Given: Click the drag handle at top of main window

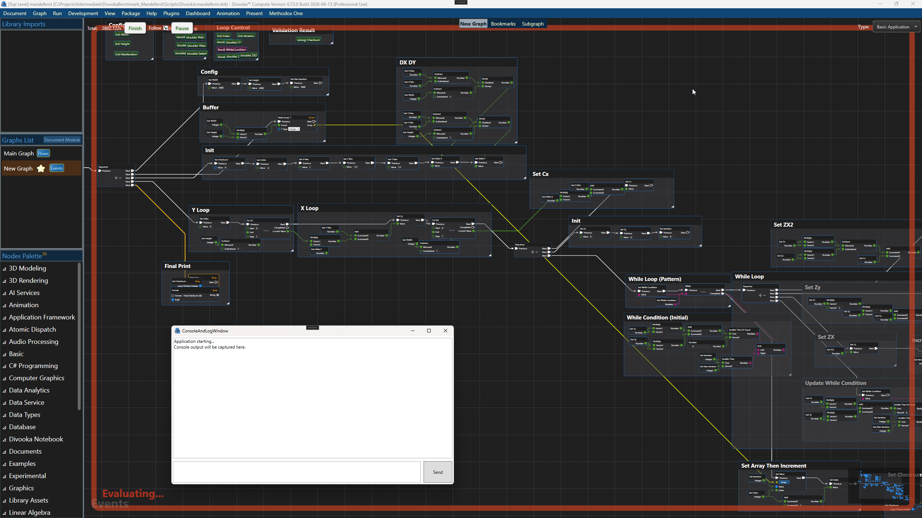Looking at the screenshot, I should 461,2.
